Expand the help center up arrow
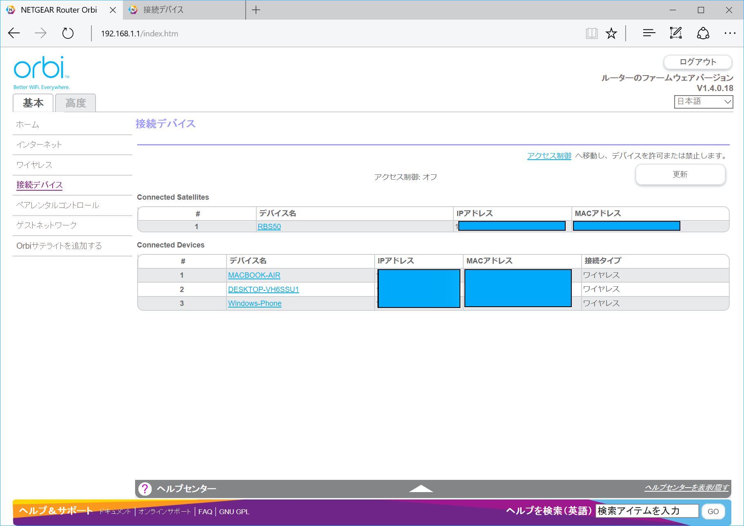This screenshot has width=744, height=526. 421,488
